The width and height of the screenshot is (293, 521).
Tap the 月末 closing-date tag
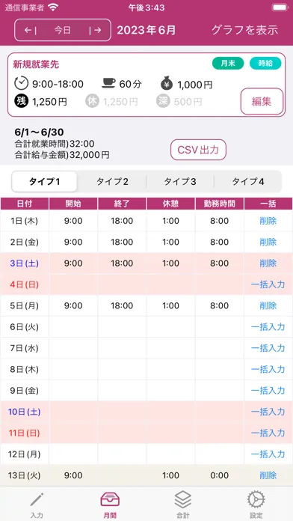(x=228, y=63)
